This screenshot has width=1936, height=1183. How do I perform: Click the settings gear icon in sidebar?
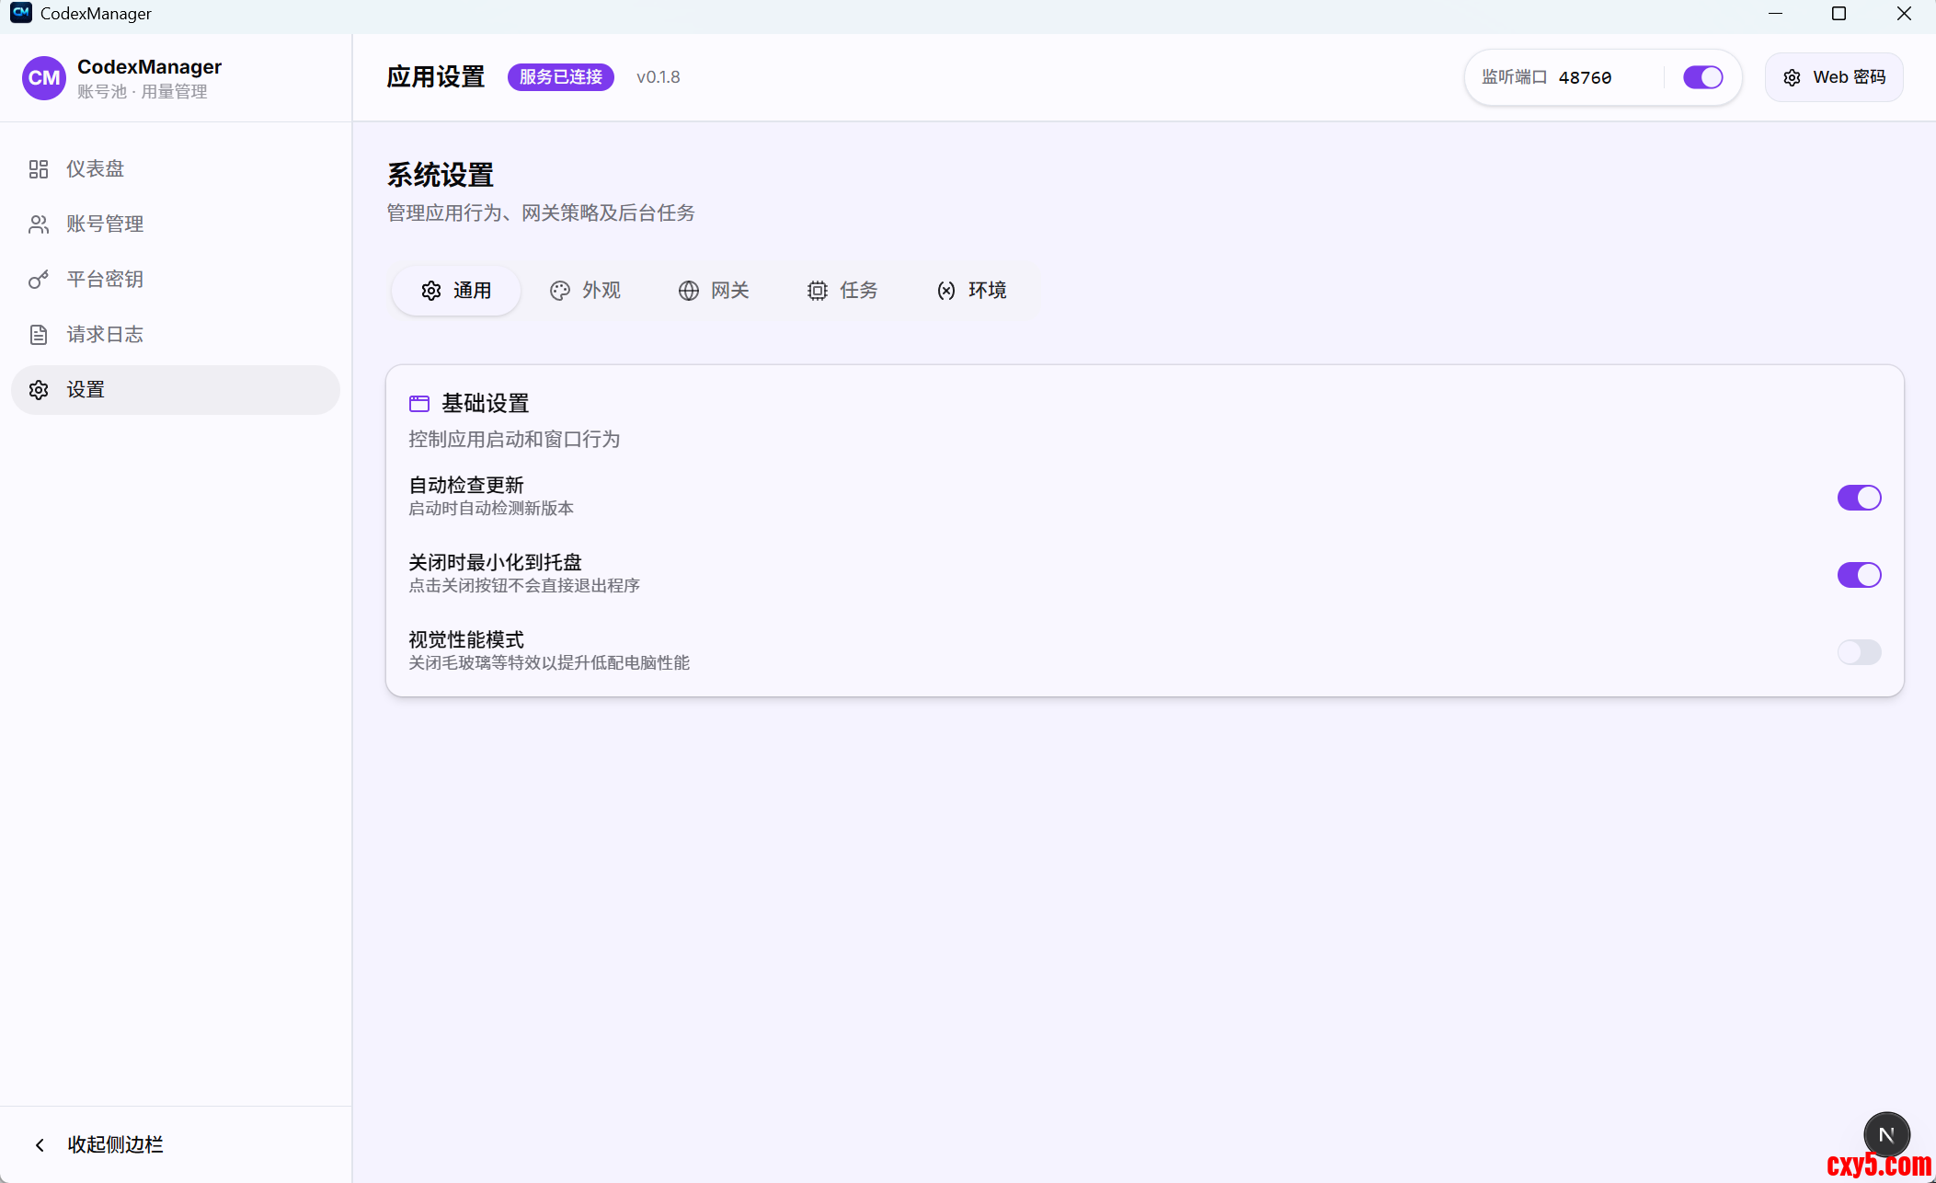(x=39, y=390)
